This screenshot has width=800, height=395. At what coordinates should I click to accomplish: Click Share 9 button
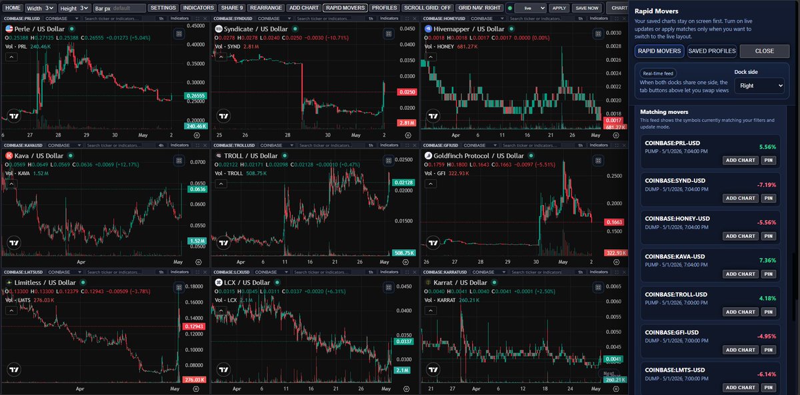coord(233,8)
